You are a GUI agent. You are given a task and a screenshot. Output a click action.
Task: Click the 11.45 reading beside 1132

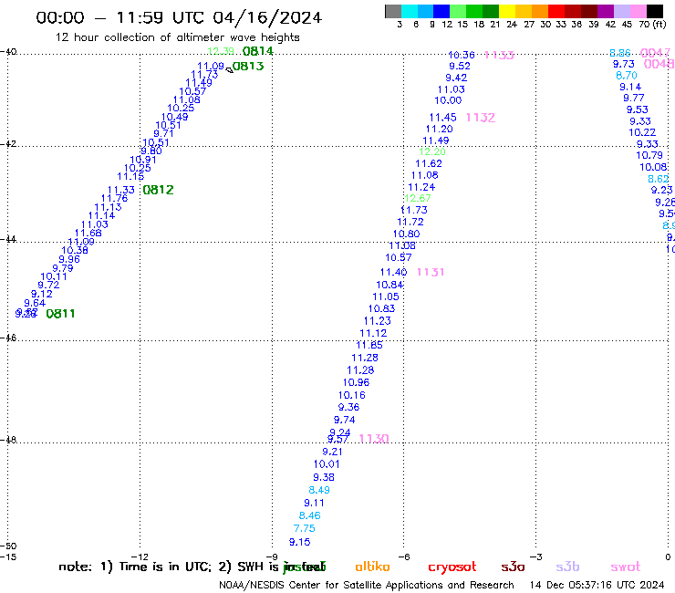[x=443, y=118]
